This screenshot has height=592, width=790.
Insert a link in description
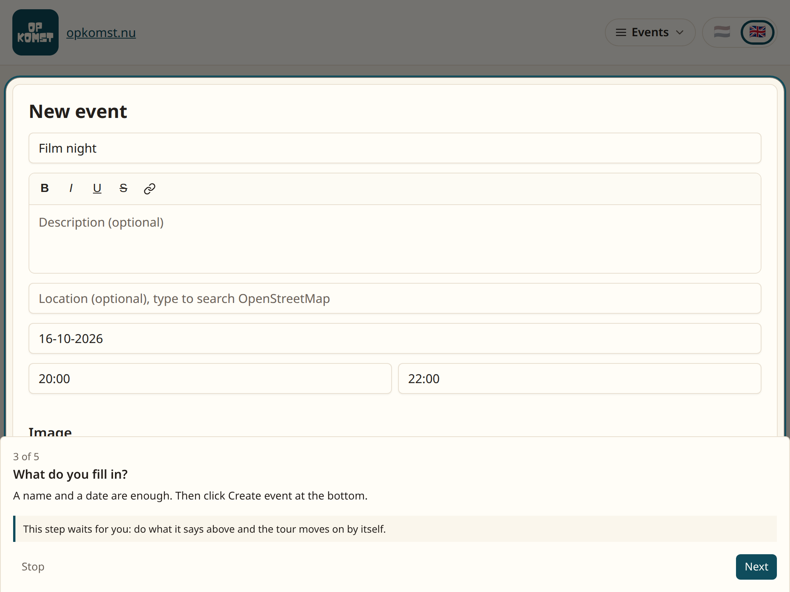point(150,188)
